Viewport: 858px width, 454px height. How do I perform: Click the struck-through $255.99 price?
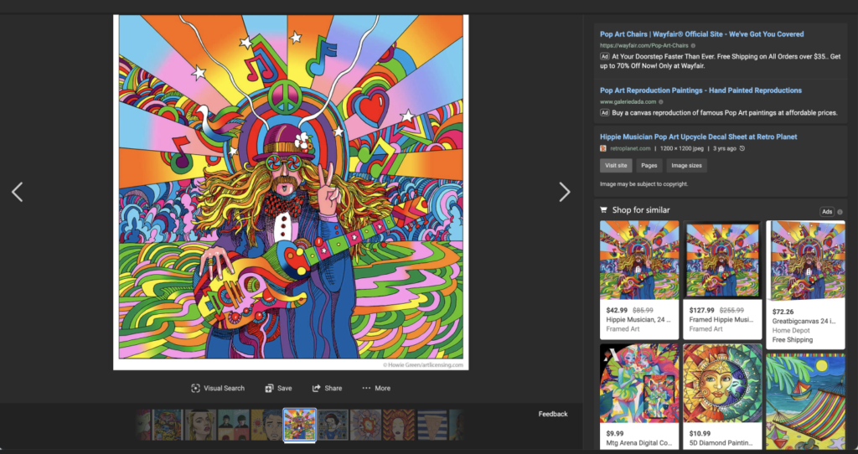pos(731,310)
